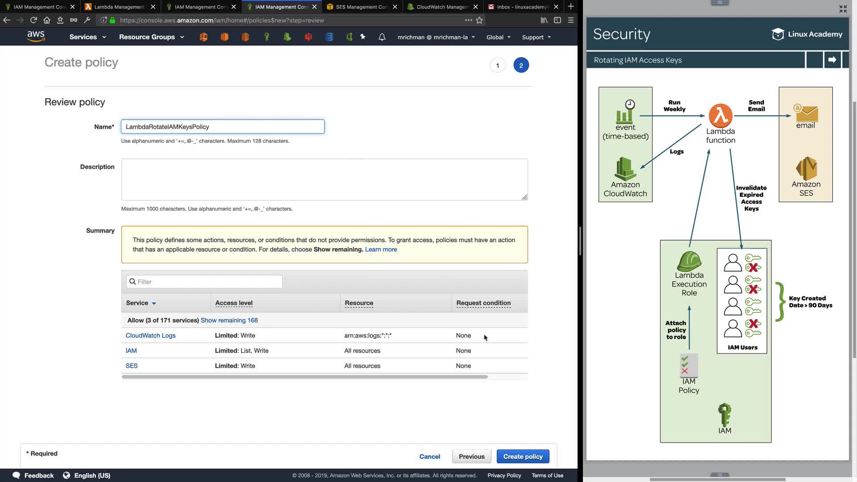Reload the page with browser refresh icon
Viewport: 857px width, 482px height.
(33, 20)
